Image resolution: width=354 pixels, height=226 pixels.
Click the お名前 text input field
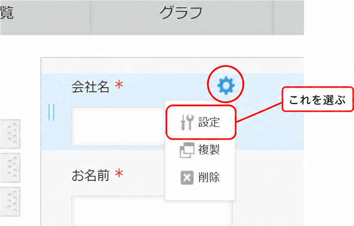[152, 211]
